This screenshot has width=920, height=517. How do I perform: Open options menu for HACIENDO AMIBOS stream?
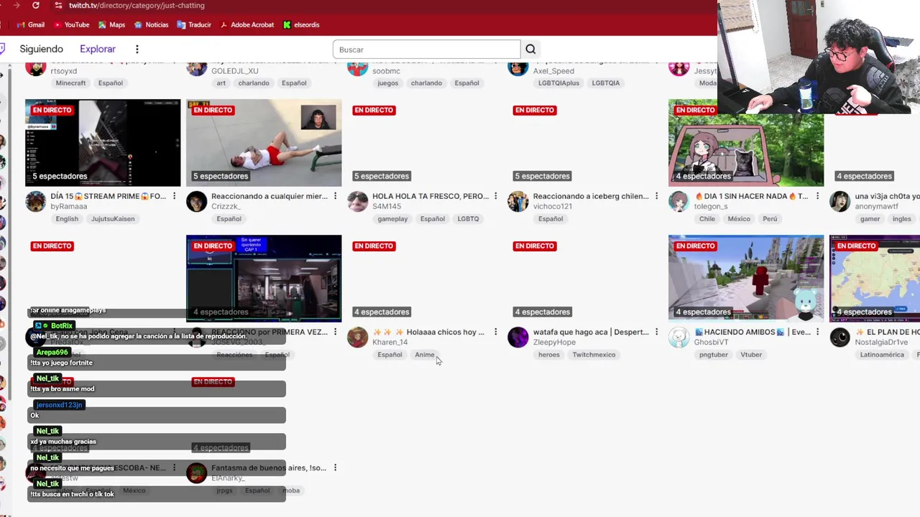coord(817,332)
